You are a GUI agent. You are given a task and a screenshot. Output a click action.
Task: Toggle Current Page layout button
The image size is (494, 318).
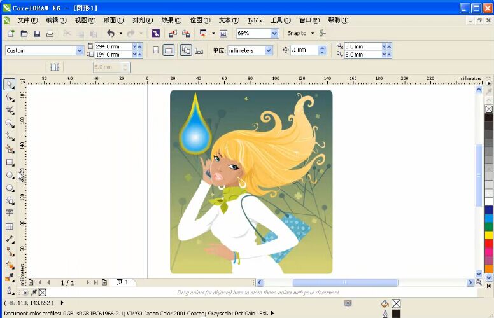click(x=199, y=50)
